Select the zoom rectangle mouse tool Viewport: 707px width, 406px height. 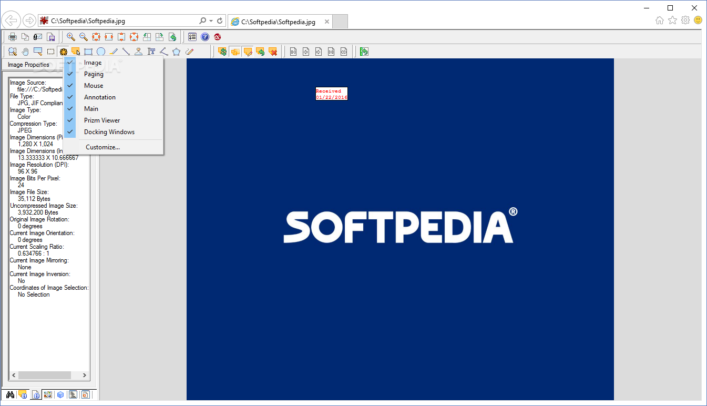13,52
